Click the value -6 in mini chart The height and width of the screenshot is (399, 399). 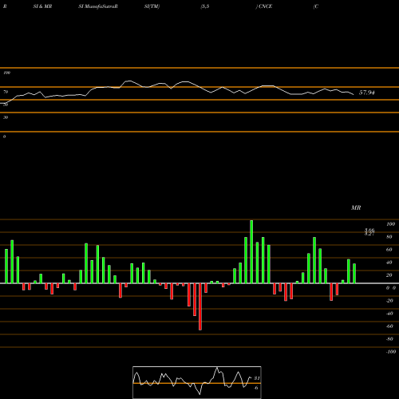[256, 388]
